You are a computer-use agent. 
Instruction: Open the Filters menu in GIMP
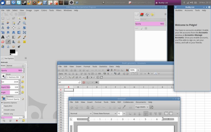(59, 10)
